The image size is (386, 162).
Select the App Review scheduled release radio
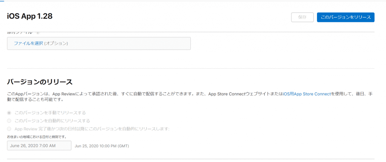[9, 129]
